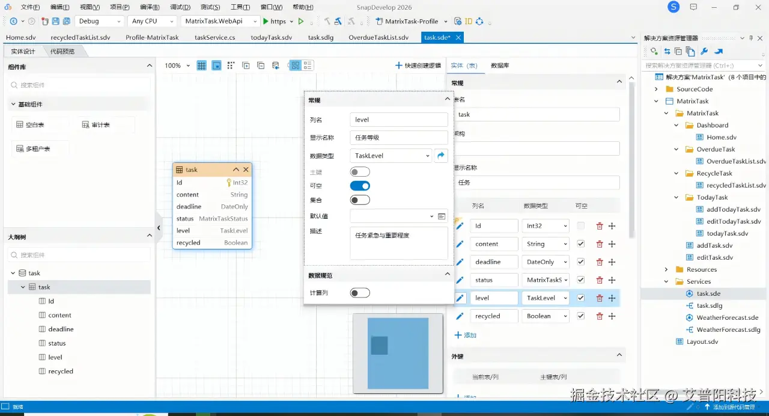Screen dimensions: 769x416
Task: Click the user account avatar S
Action: pos(673,7)
